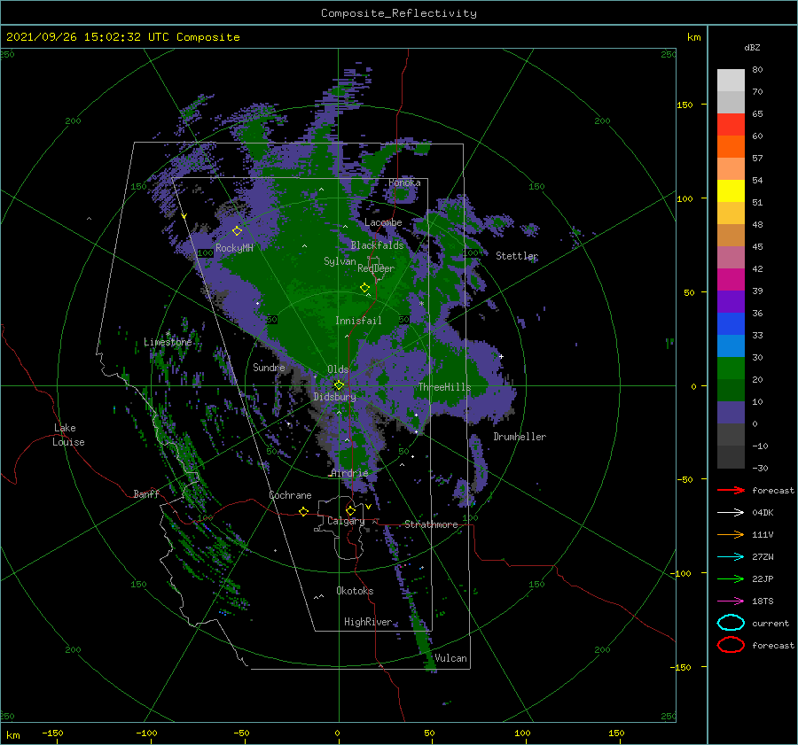Click the red forecast arrow in legend
Viewport: 798px width, 745px height.
(x=731, y=490)
